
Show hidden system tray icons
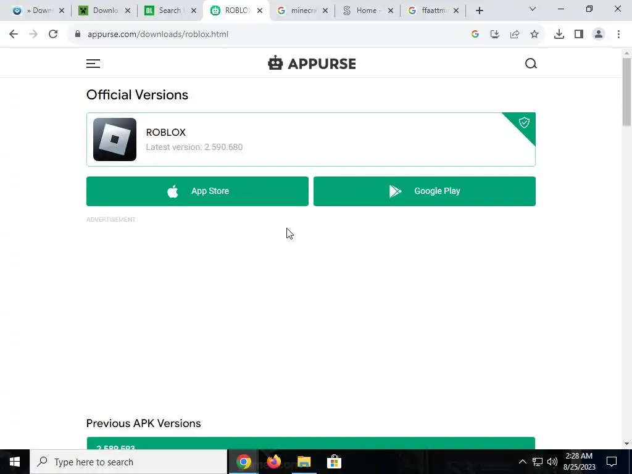tap(522, 462)
